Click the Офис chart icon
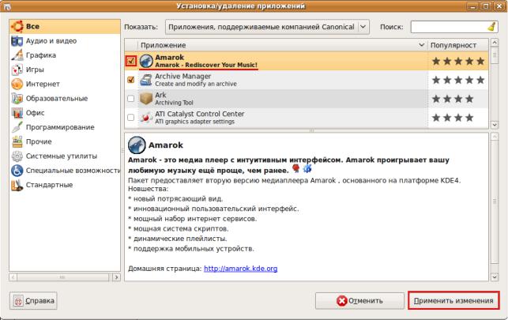 click(x=17, y=113)
